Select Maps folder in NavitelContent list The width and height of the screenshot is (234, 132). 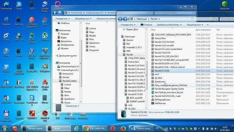(x=91, y=32)
